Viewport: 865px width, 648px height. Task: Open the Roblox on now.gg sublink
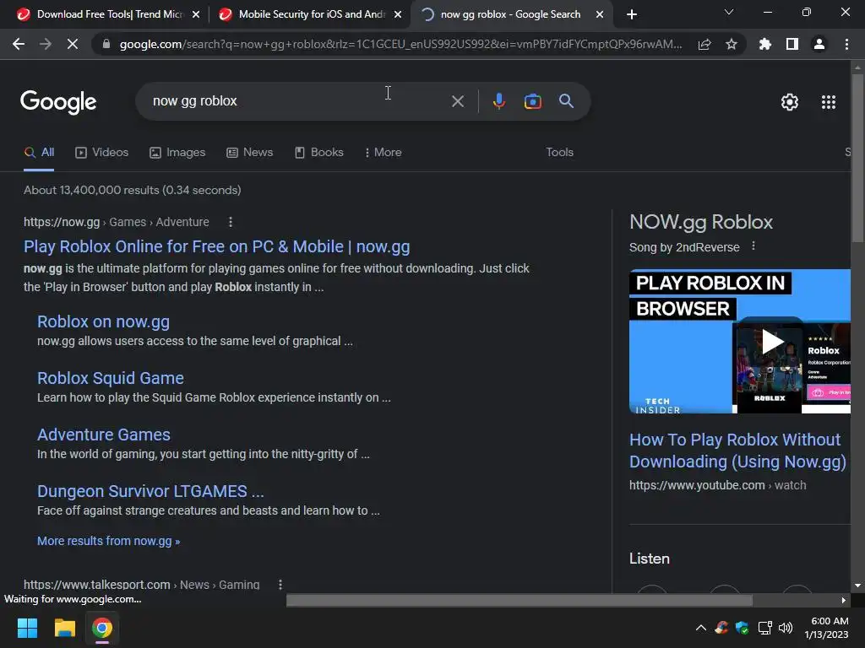(x=103, y=321)
